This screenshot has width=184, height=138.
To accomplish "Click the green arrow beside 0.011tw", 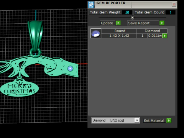I will click(165, 36).
